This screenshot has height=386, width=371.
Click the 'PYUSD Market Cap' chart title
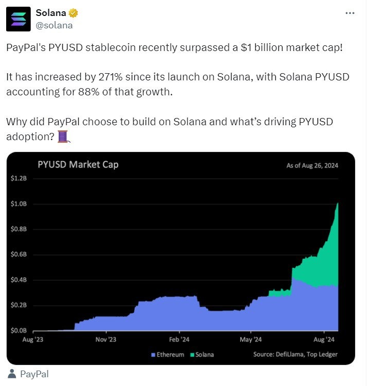[x=78, y=165]
